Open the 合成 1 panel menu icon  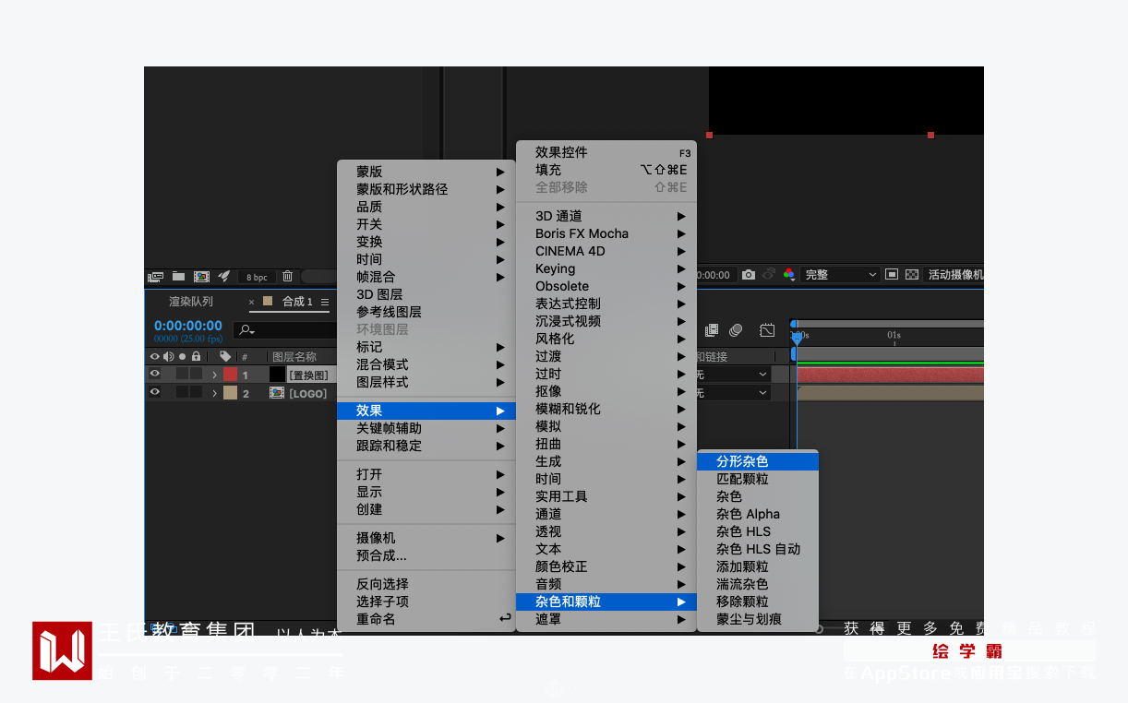click(x=325, y=302)
